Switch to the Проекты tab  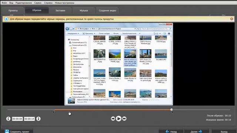tap(13, 11)
